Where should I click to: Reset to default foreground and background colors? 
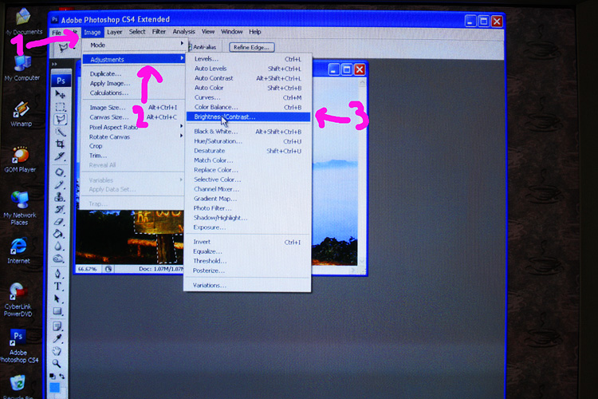[53, 376]
